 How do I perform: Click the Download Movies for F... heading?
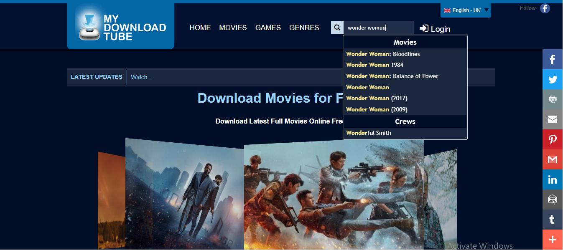coord(270,98)
